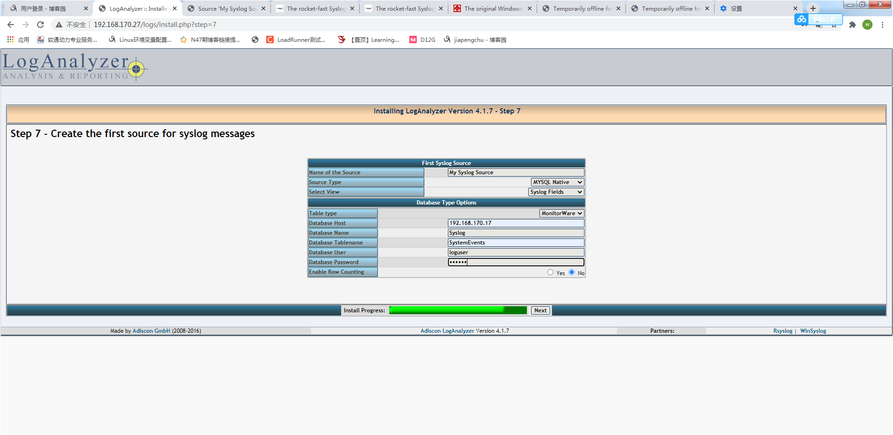Screen dimensions: 893x435
Task: Switch to the 设置 settings tab
Action: click(759, 8)
